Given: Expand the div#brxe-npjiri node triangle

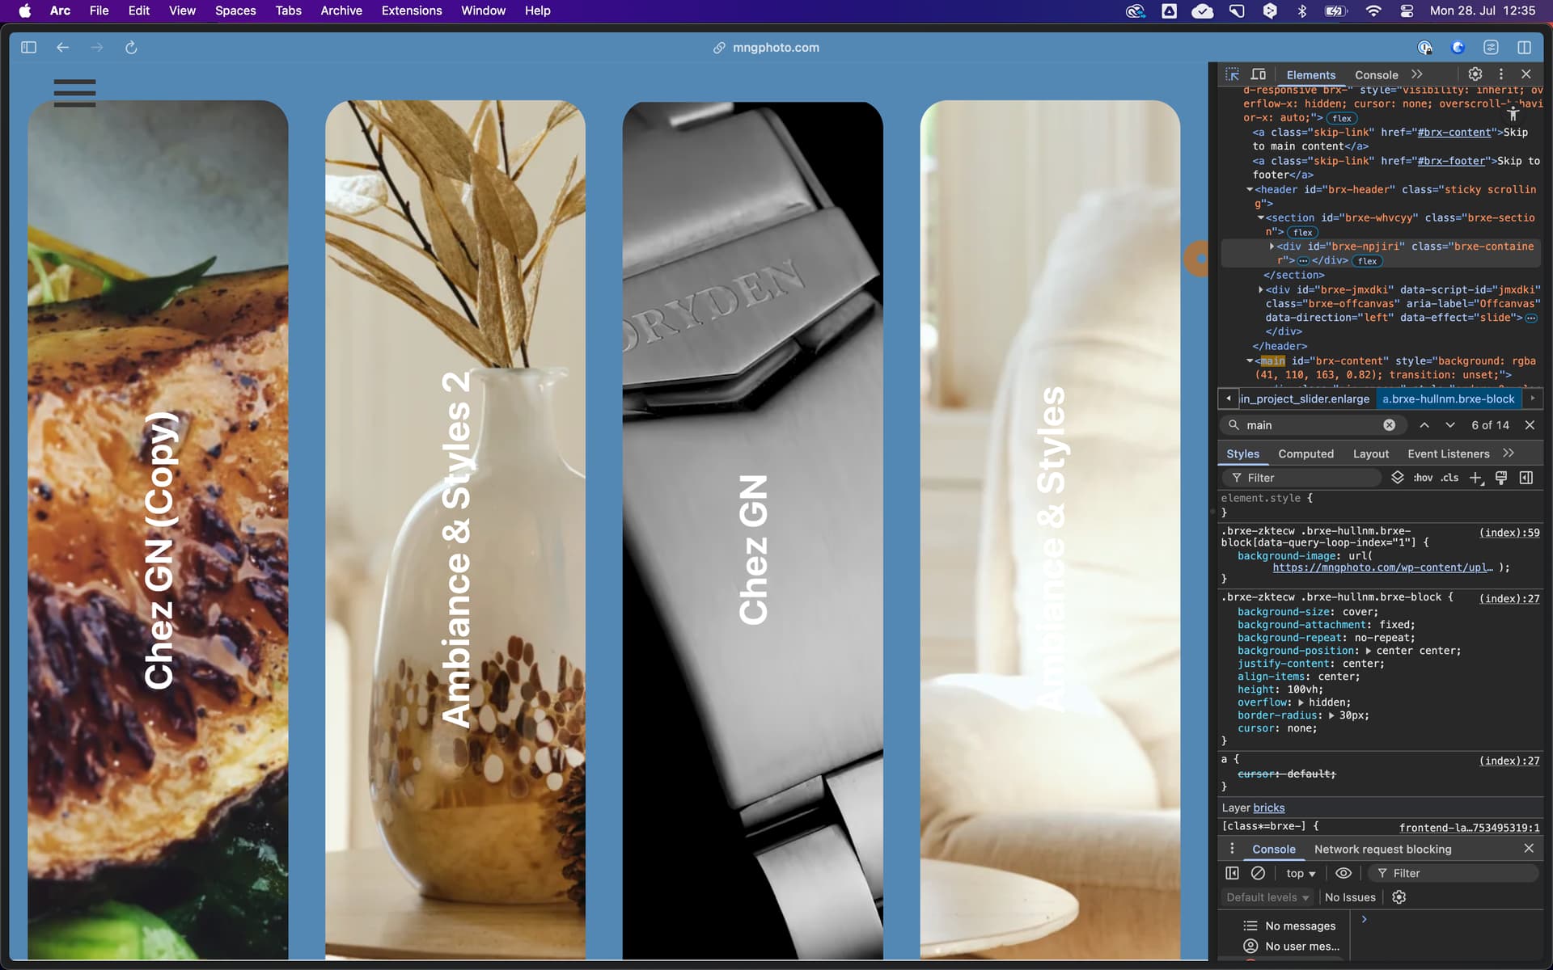Looking at the screenshot, I should [1272, 247].
